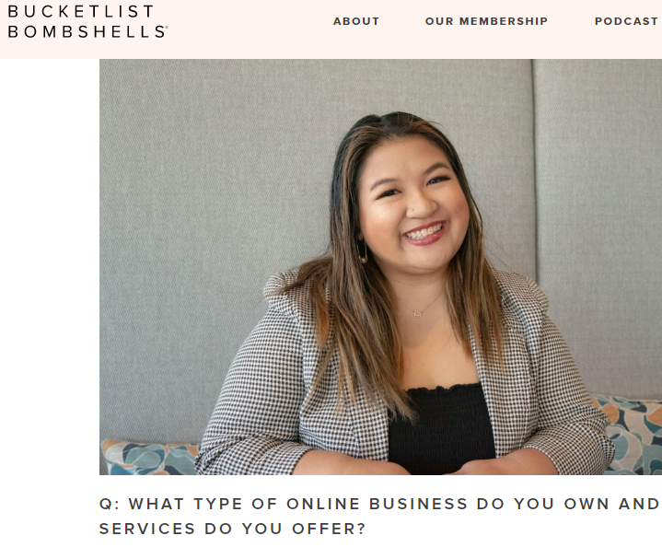The height and width of the screenshot is (547, 662).
Task: Open the Our Membership menu item
Action: click(x=486, y=21)
